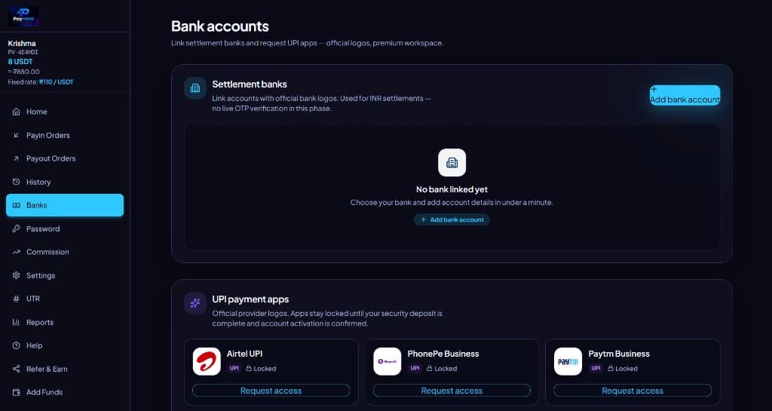Select the Banks menu item
The width and height of the screenshot is (772, 411).
click(65, 205)
